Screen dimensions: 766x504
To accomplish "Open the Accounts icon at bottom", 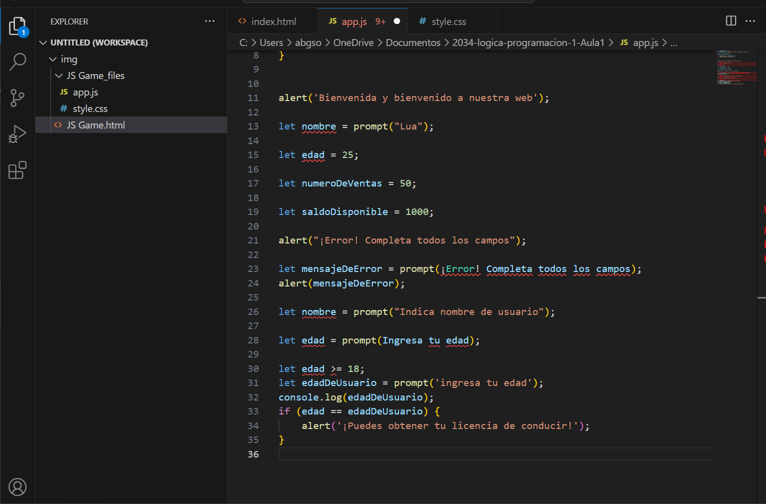I will tap(17, 487).
